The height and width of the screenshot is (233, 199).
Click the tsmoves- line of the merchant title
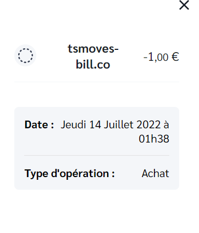point(93,49)
